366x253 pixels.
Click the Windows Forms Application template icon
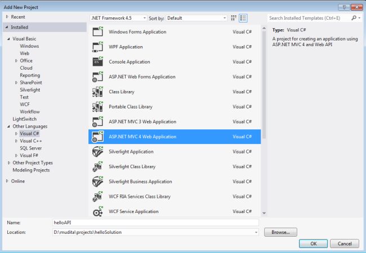(98, 31)
